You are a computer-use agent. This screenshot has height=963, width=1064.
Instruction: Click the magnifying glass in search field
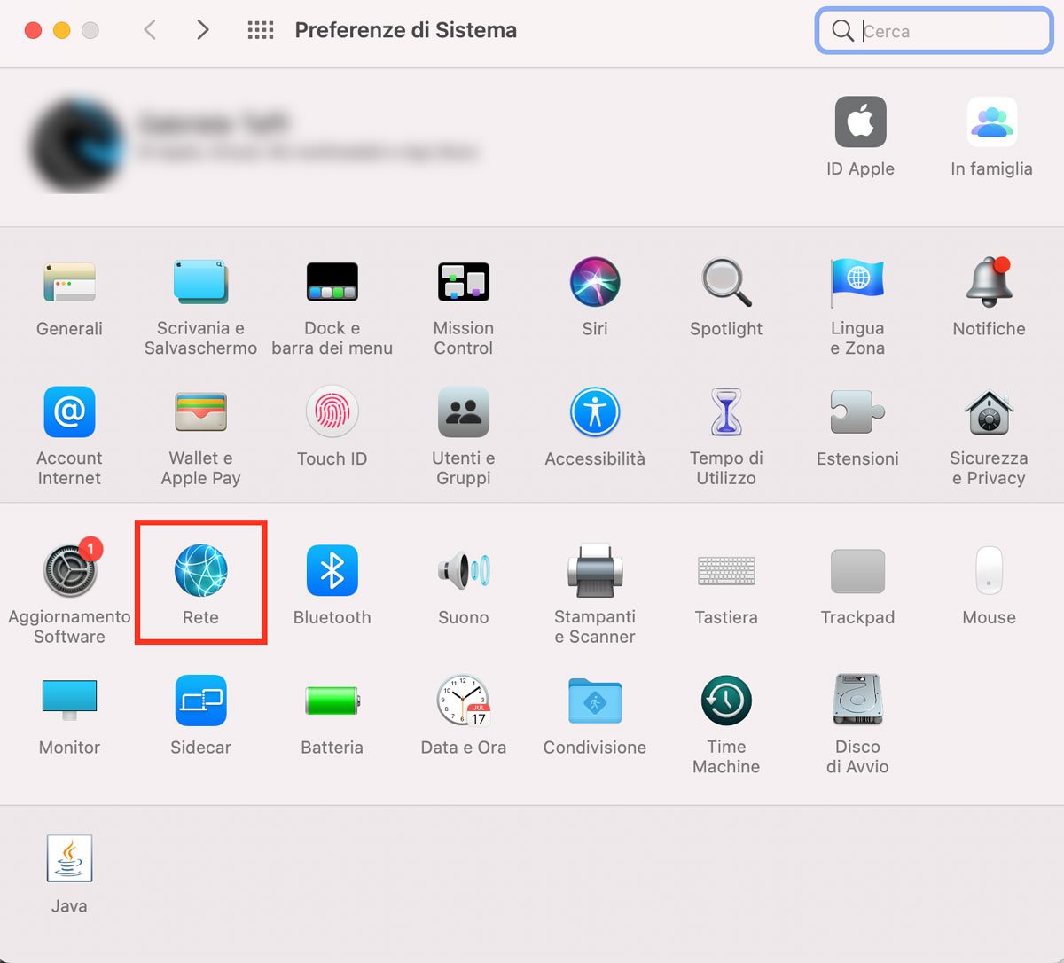[842, 30]
